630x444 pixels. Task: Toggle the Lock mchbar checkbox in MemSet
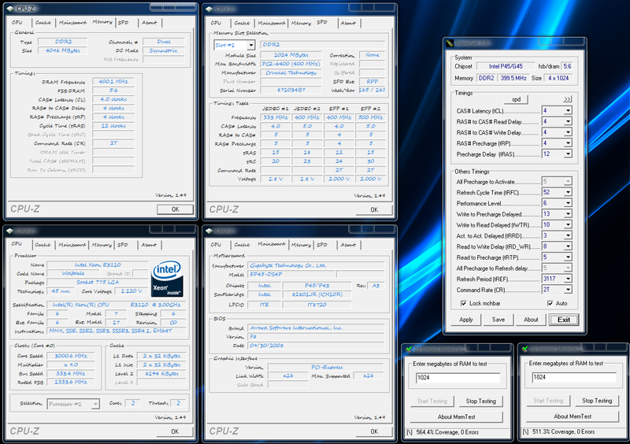coord(463,303)
